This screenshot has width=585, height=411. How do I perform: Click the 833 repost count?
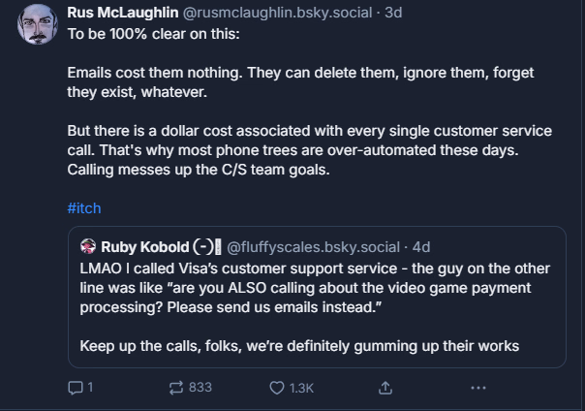click(200, 388)
